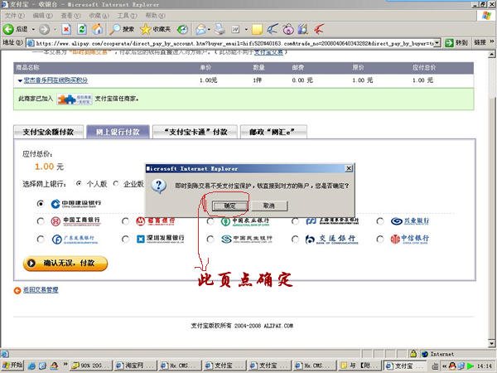The width and height of the screenshot is (497, 373).
Task: Launch IE from quick launch bar
Action: point(31,366)
